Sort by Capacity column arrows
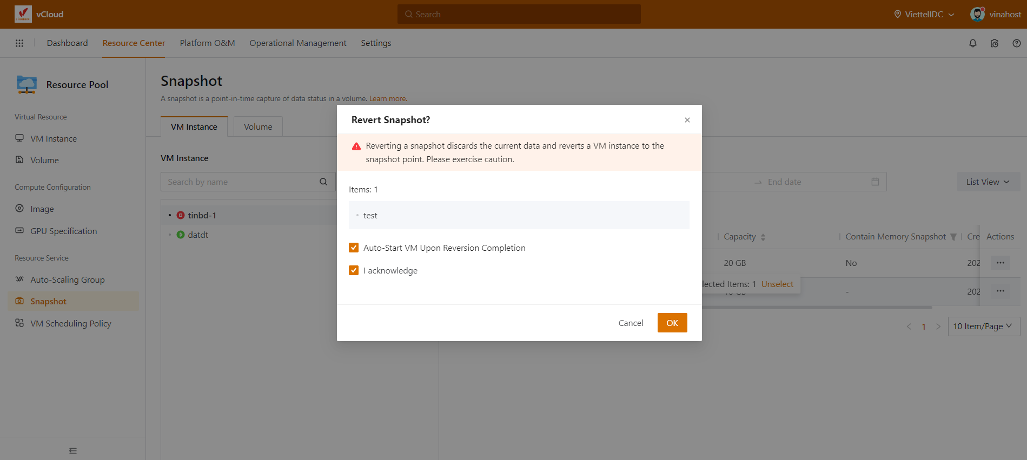The width and height of the screenshot is (1027, 460). 763,237
